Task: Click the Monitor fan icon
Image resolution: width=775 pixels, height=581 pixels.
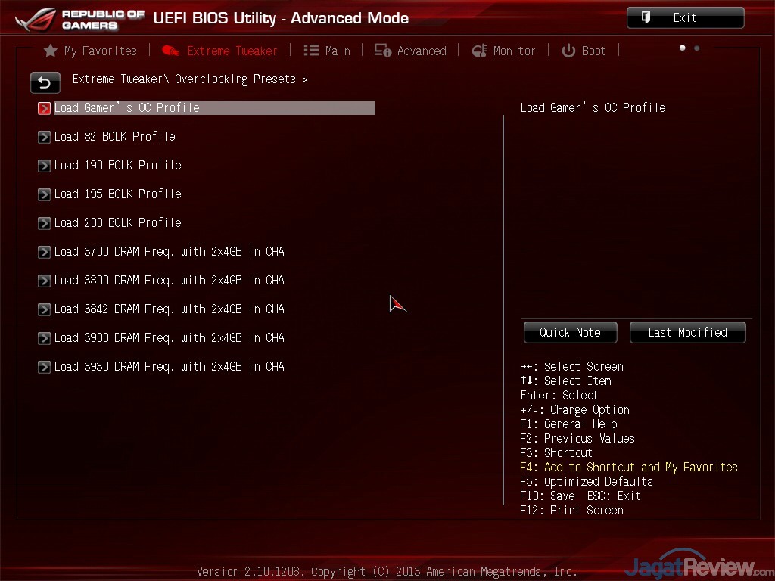Action: click(479, 51)
